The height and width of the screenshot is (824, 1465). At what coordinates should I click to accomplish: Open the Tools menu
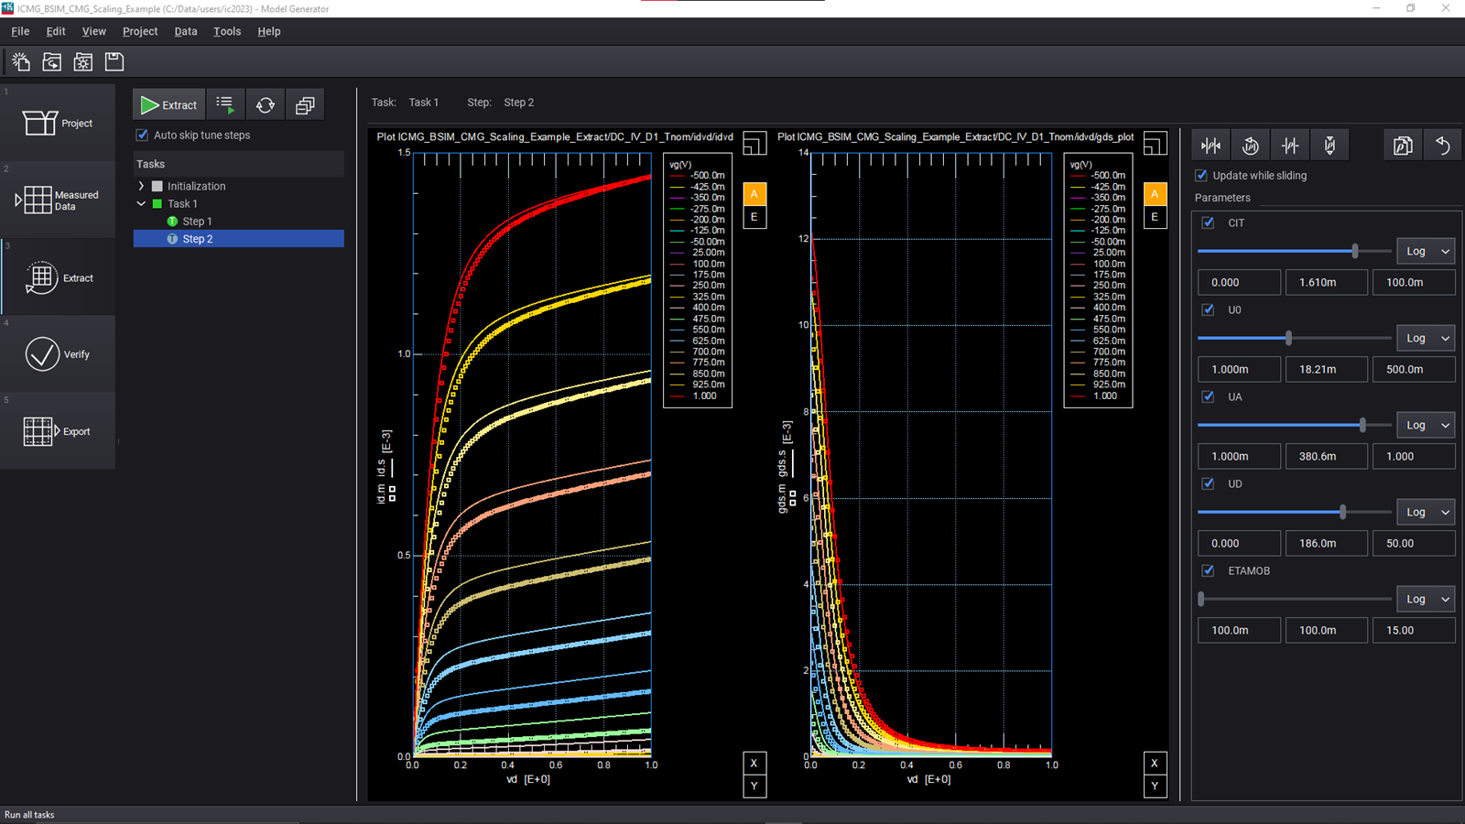click(x=226, y=30)
